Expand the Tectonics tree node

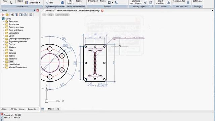click(3, 59)
